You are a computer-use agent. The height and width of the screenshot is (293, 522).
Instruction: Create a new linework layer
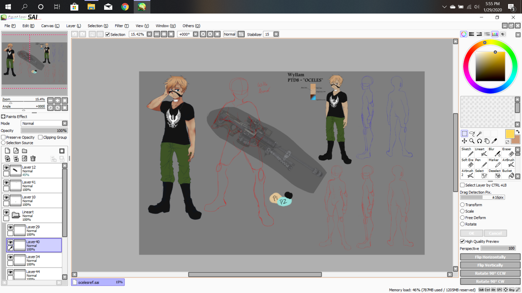(x=16, y=151)
